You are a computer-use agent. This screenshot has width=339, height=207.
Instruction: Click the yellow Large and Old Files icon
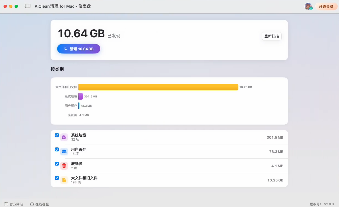pos(64,180)
